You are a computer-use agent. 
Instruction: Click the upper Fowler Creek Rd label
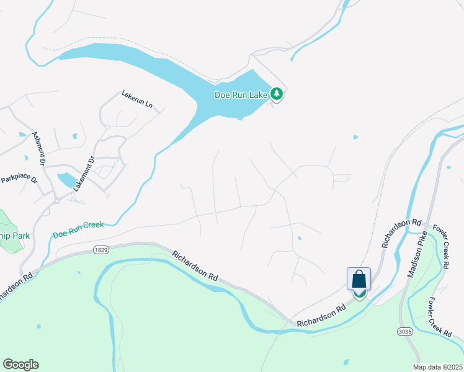tap(442, 247)
